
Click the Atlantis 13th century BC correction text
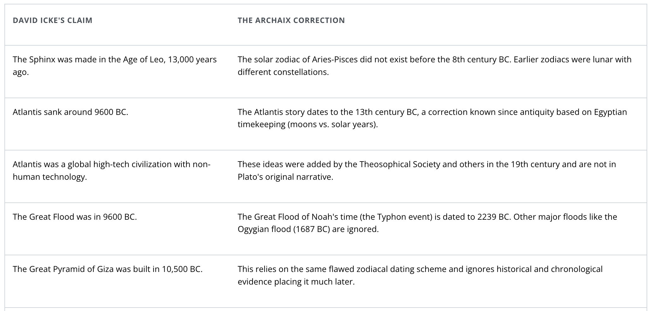tap(432, 118)
